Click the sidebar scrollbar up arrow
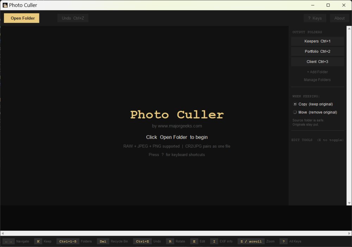This screenshot has width=352, height=247. tap(349, 28)
